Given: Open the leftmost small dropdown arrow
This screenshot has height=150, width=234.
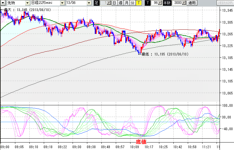Looking at the screenshot, I should 3,3.
